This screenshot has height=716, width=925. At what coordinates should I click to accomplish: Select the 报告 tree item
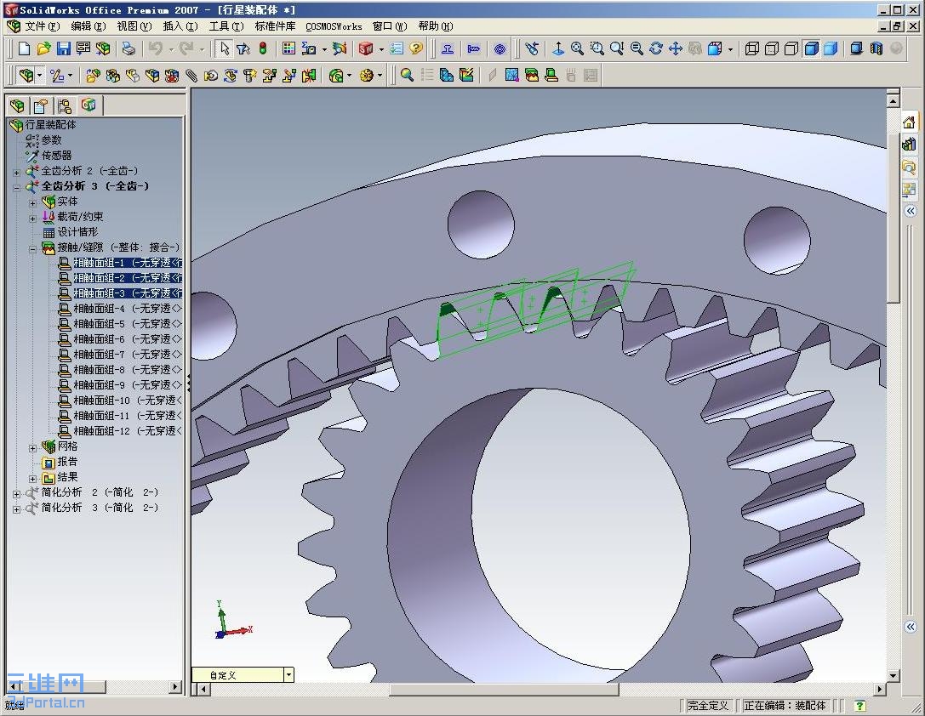click(60, 462)
